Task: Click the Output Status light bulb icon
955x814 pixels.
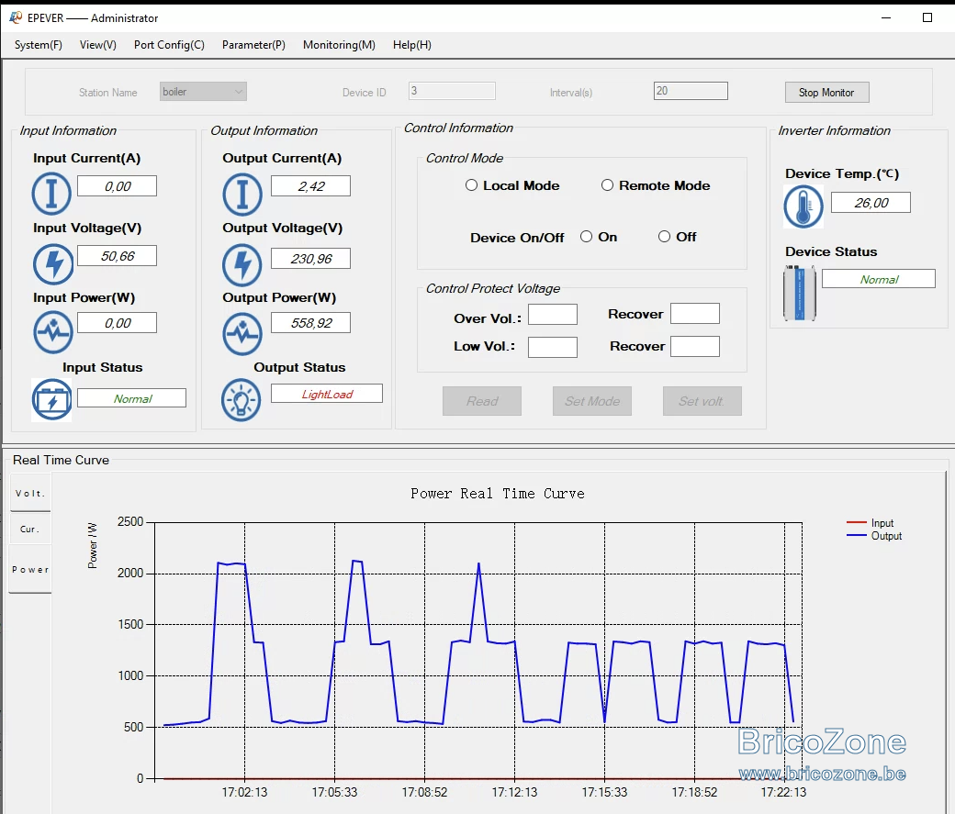Action: 242,401
